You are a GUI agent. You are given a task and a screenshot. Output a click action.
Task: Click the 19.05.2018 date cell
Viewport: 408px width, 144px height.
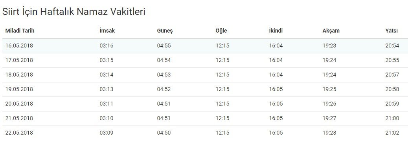(x=19, y=89)
